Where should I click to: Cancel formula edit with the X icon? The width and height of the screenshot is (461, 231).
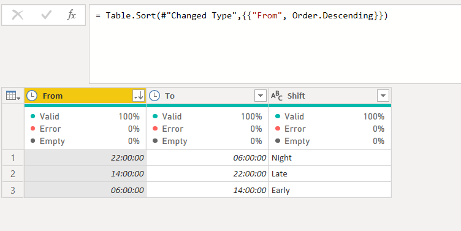point(18,15)
